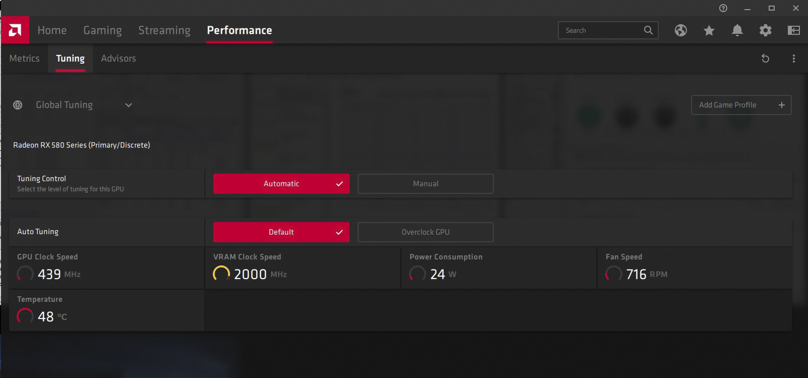Select Overclock GPU auto tuning
The height and width of the screenshot is (378, 808).
tap(426, 232)
